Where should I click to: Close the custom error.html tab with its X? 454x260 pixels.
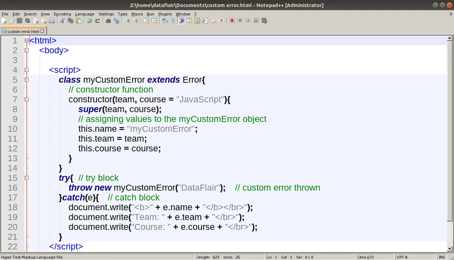(42, 31)
